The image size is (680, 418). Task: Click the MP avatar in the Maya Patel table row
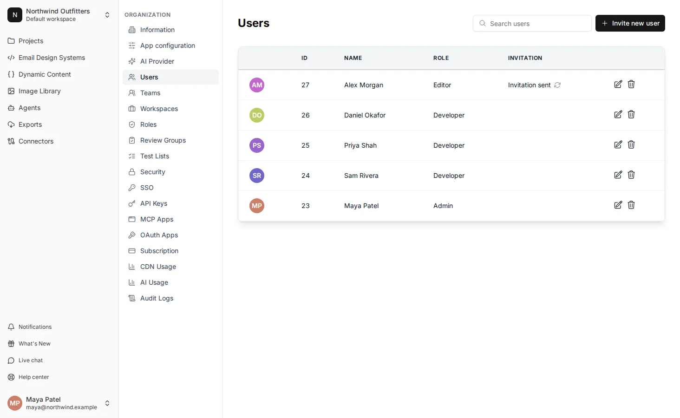[257, 206]
